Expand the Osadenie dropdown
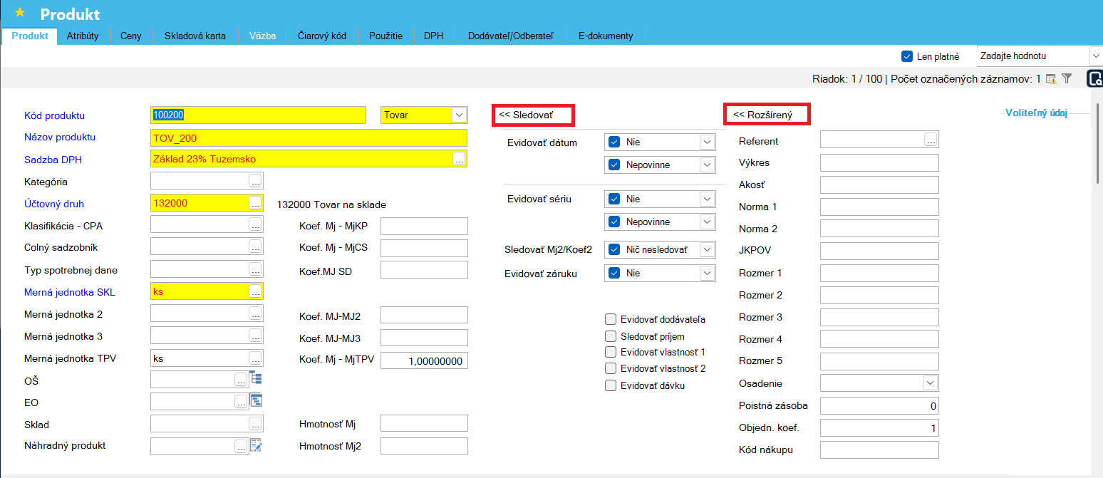 930,383
